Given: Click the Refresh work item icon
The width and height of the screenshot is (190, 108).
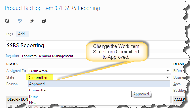Looking at the screenshot, I should coord(7,21).
